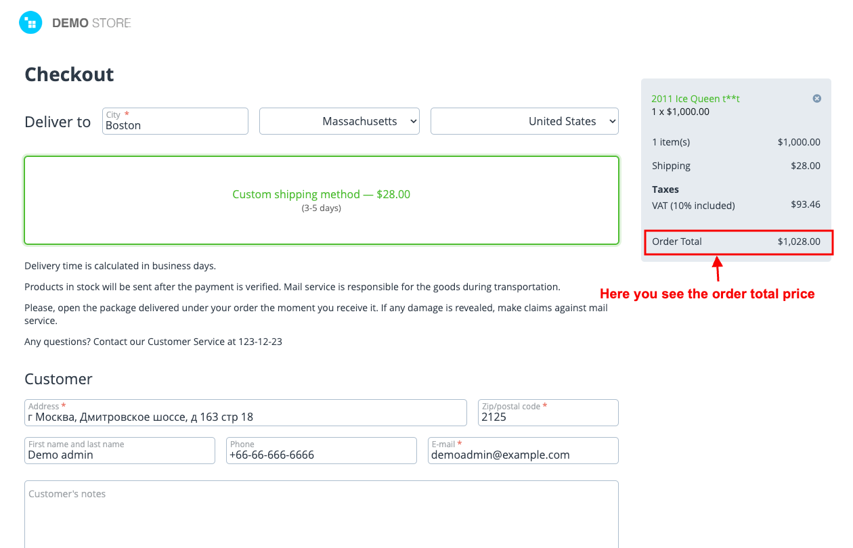Expand the Massachusetts state dropdown
This screenshot has width=853, height=548.
(x=339, y=121)
